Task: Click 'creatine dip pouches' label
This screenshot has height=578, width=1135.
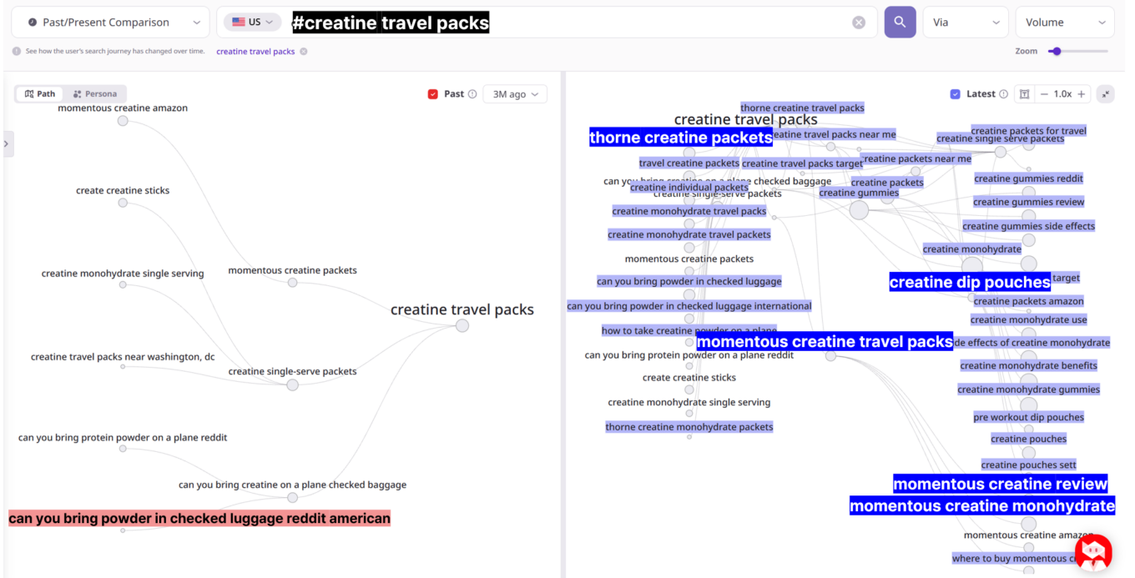Action: pos(970,282)
